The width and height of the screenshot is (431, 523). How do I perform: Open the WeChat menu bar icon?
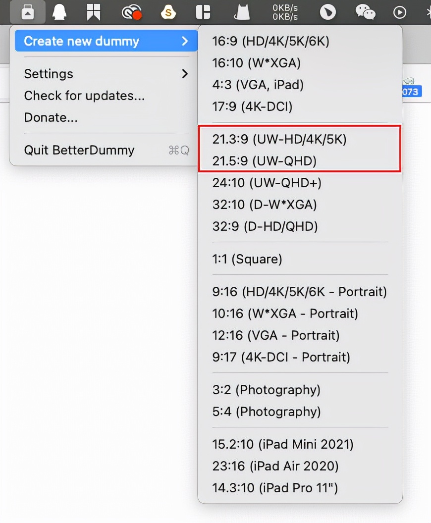pyautogui.click(x=365, y=12)
